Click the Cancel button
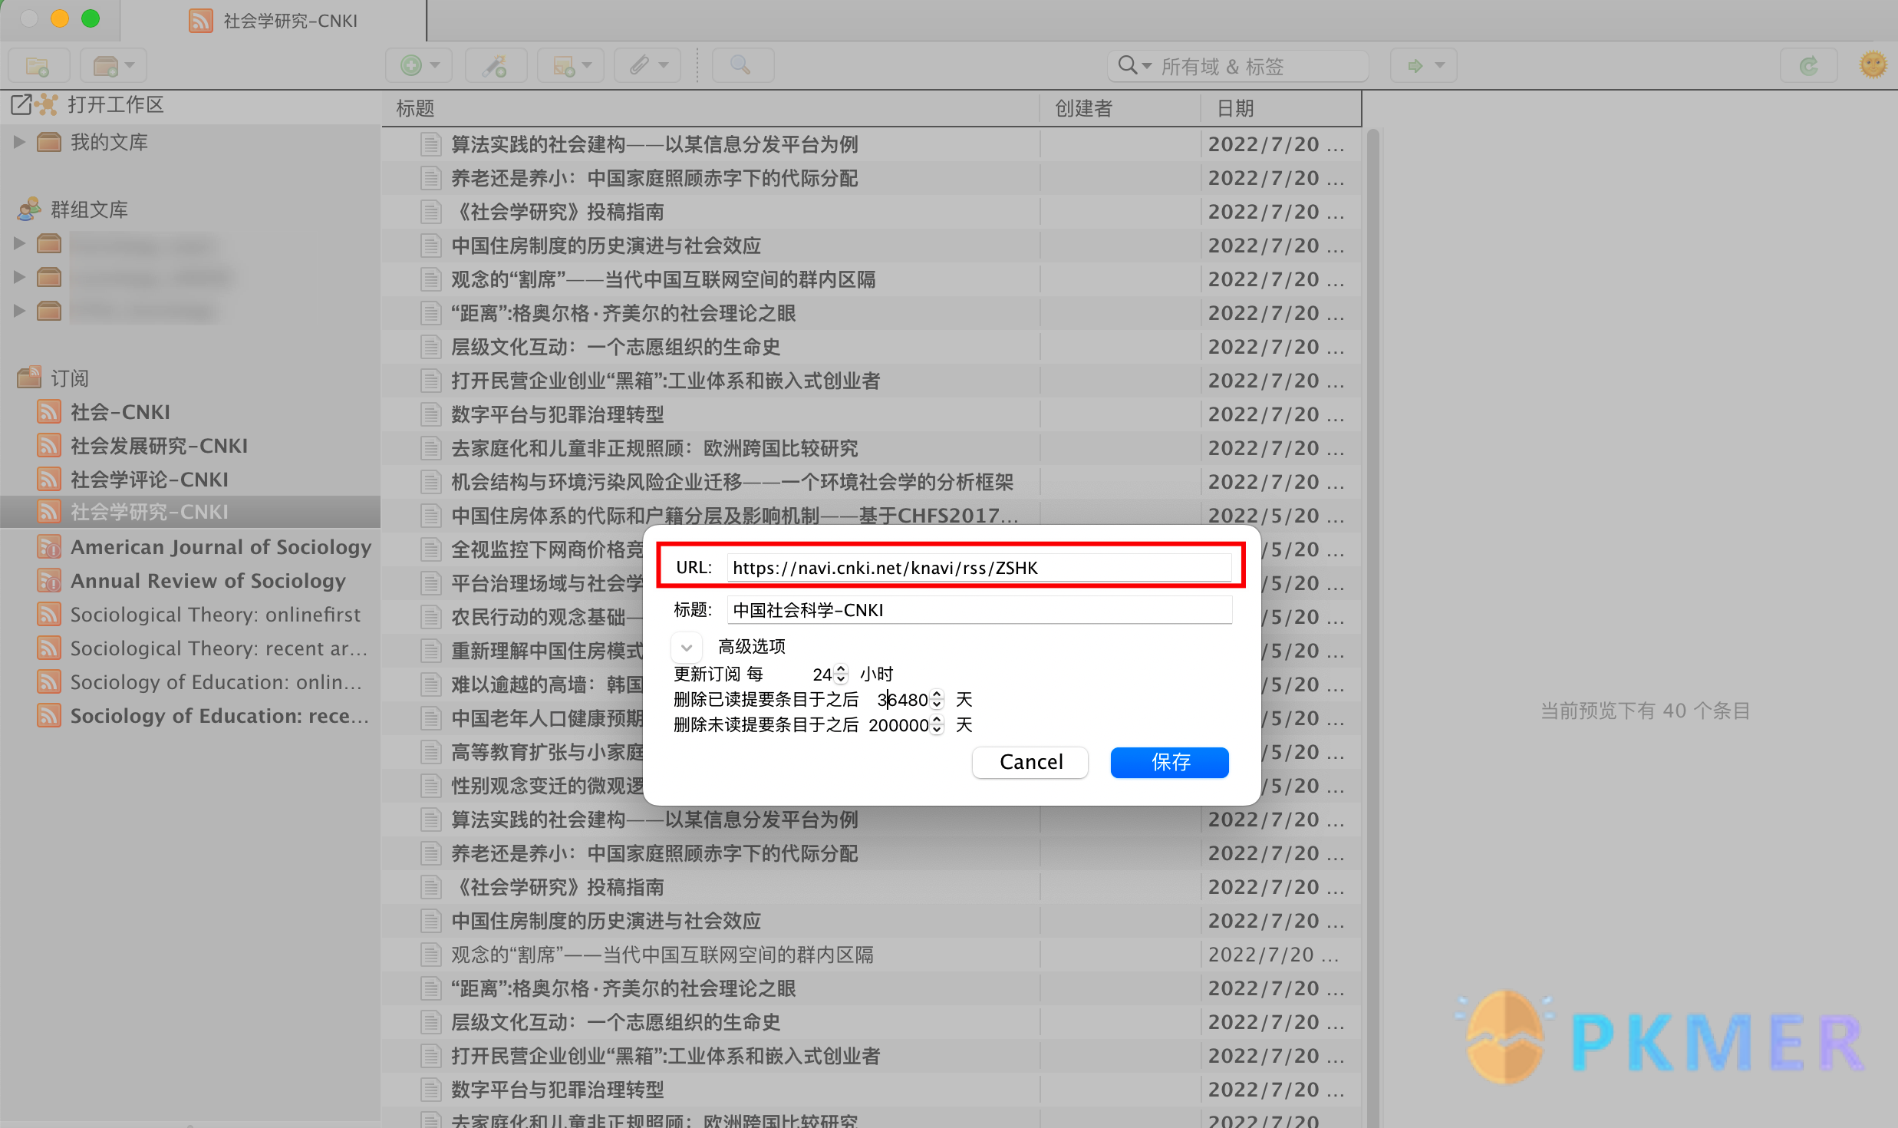 (x=1031, y=761)
